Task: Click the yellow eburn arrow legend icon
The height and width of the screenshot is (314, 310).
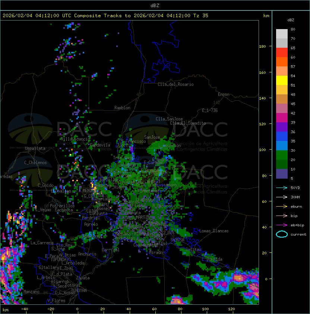Action: [x=282, y=206]
